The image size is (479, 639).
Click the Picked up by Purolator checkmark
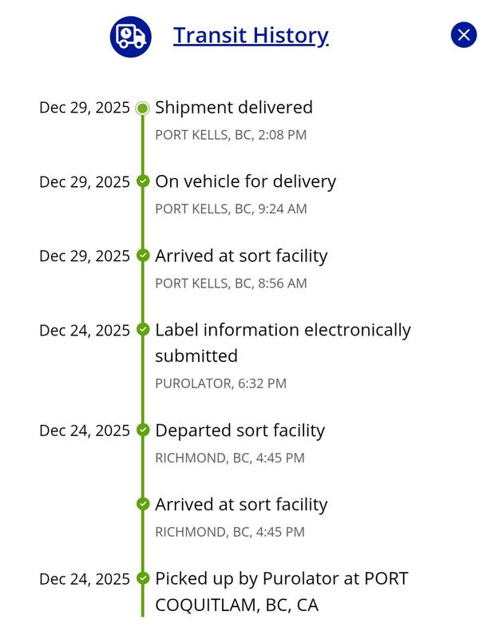tap(143, 578)
